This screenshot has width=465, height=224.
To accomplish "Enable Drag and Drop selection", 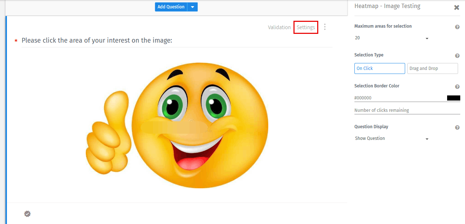I will point(432,68).
